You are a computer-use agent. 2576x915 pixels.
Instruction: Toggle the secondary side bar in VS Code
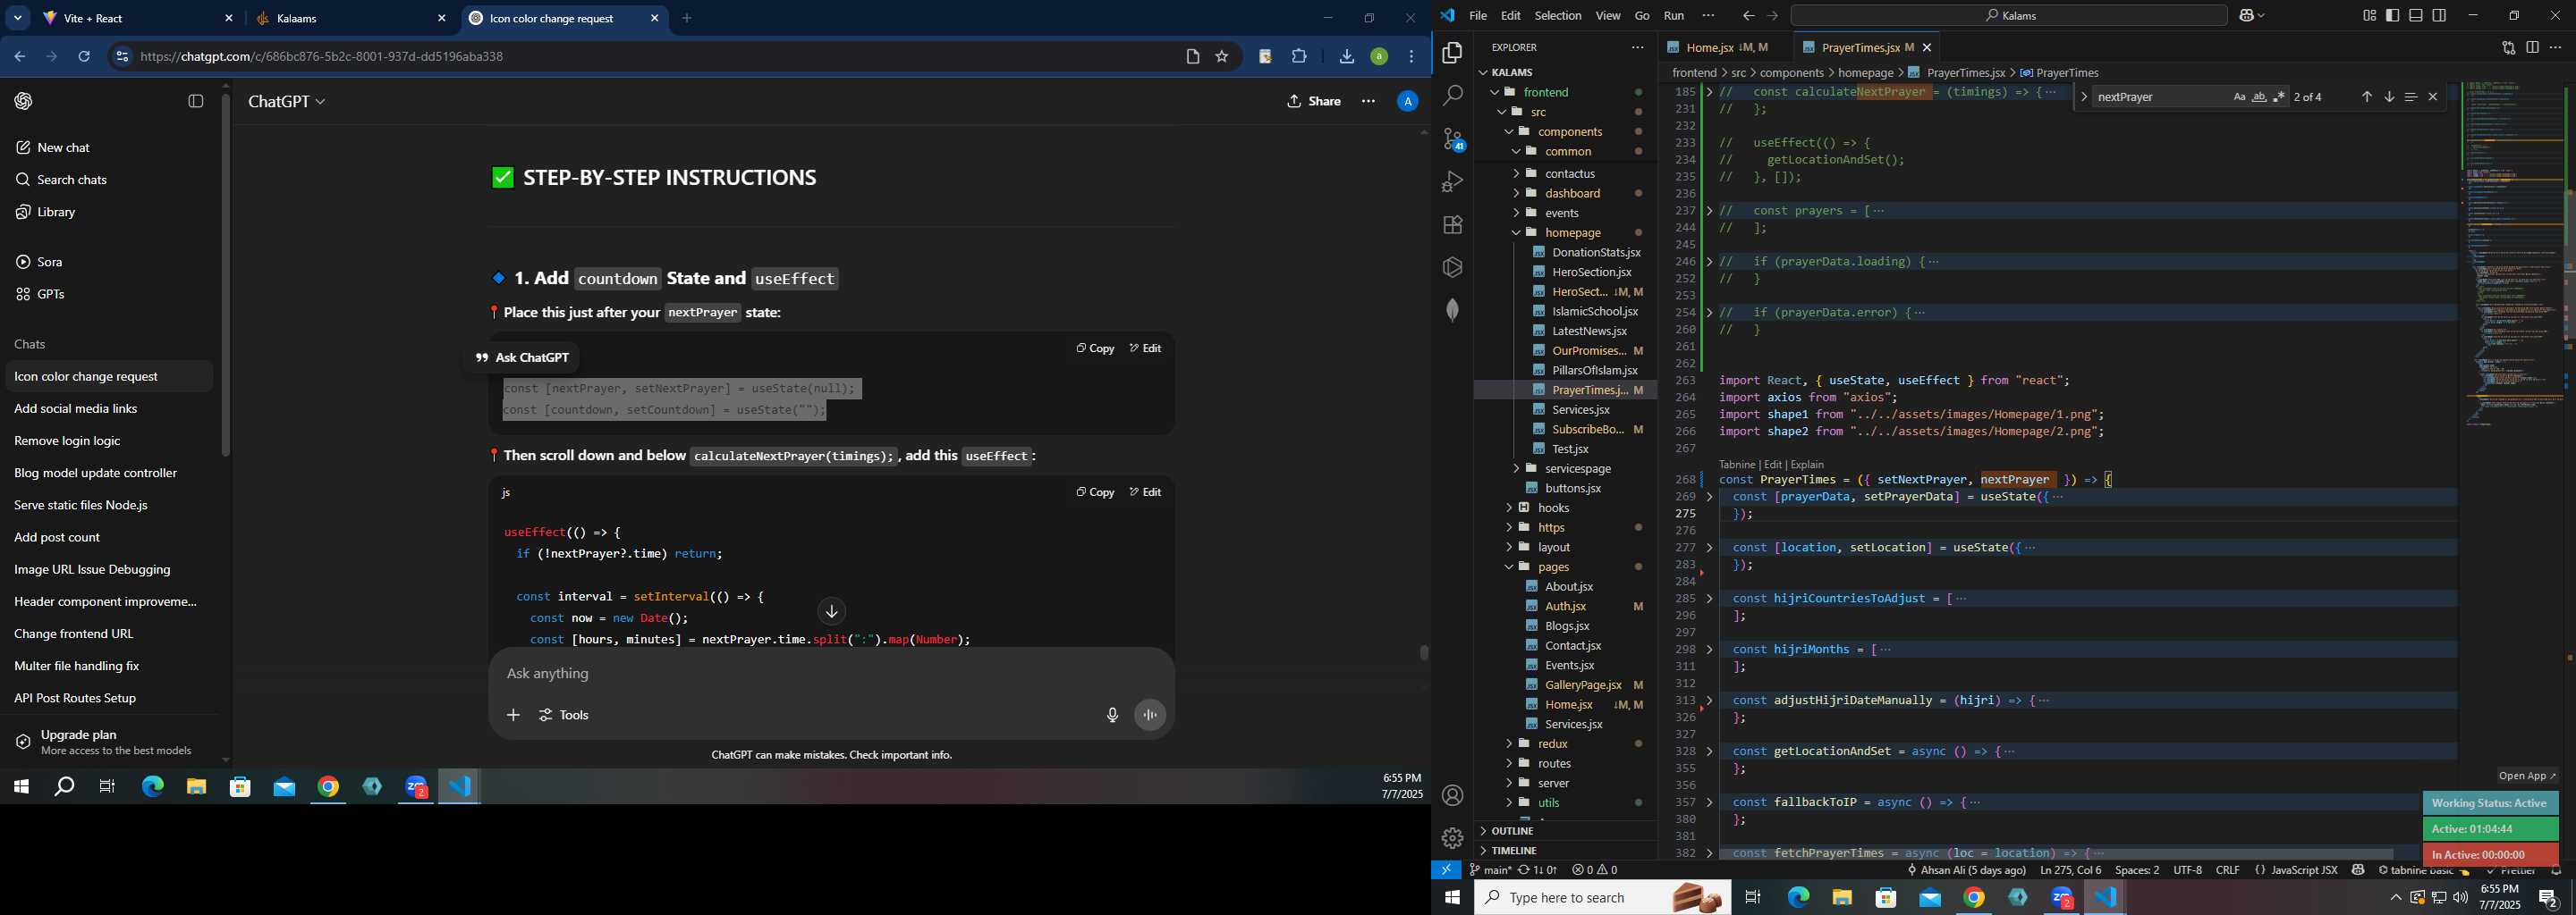tap(2439, 15)
